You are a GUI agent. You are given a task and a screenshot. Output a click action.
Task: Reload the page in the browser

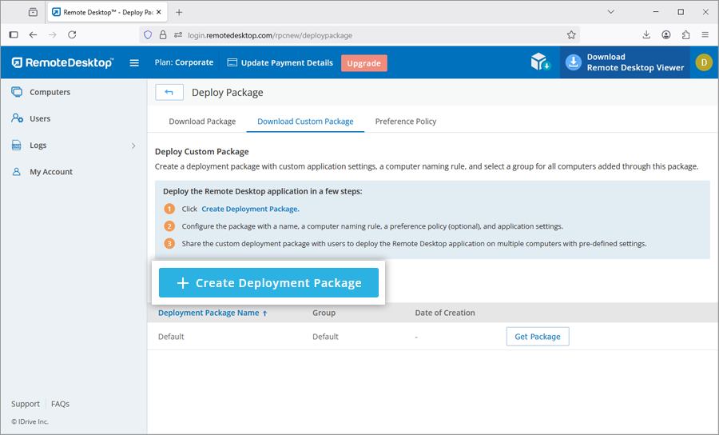coord(72,35)
